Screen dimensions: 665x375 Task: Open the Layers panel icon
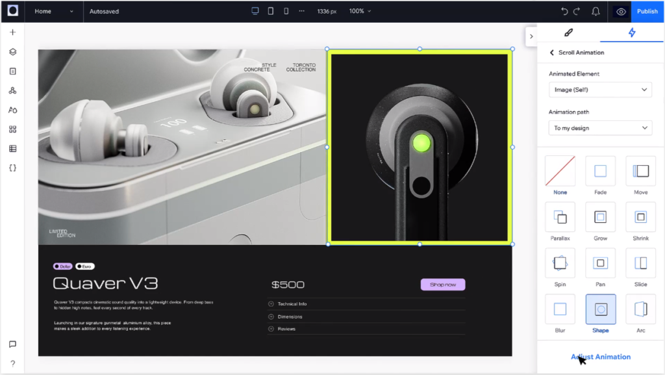(x=12, y=51)
